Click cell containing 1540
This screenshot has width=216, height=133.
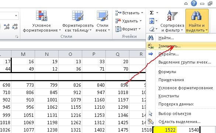pyautogui.click(x=188, y=130)
